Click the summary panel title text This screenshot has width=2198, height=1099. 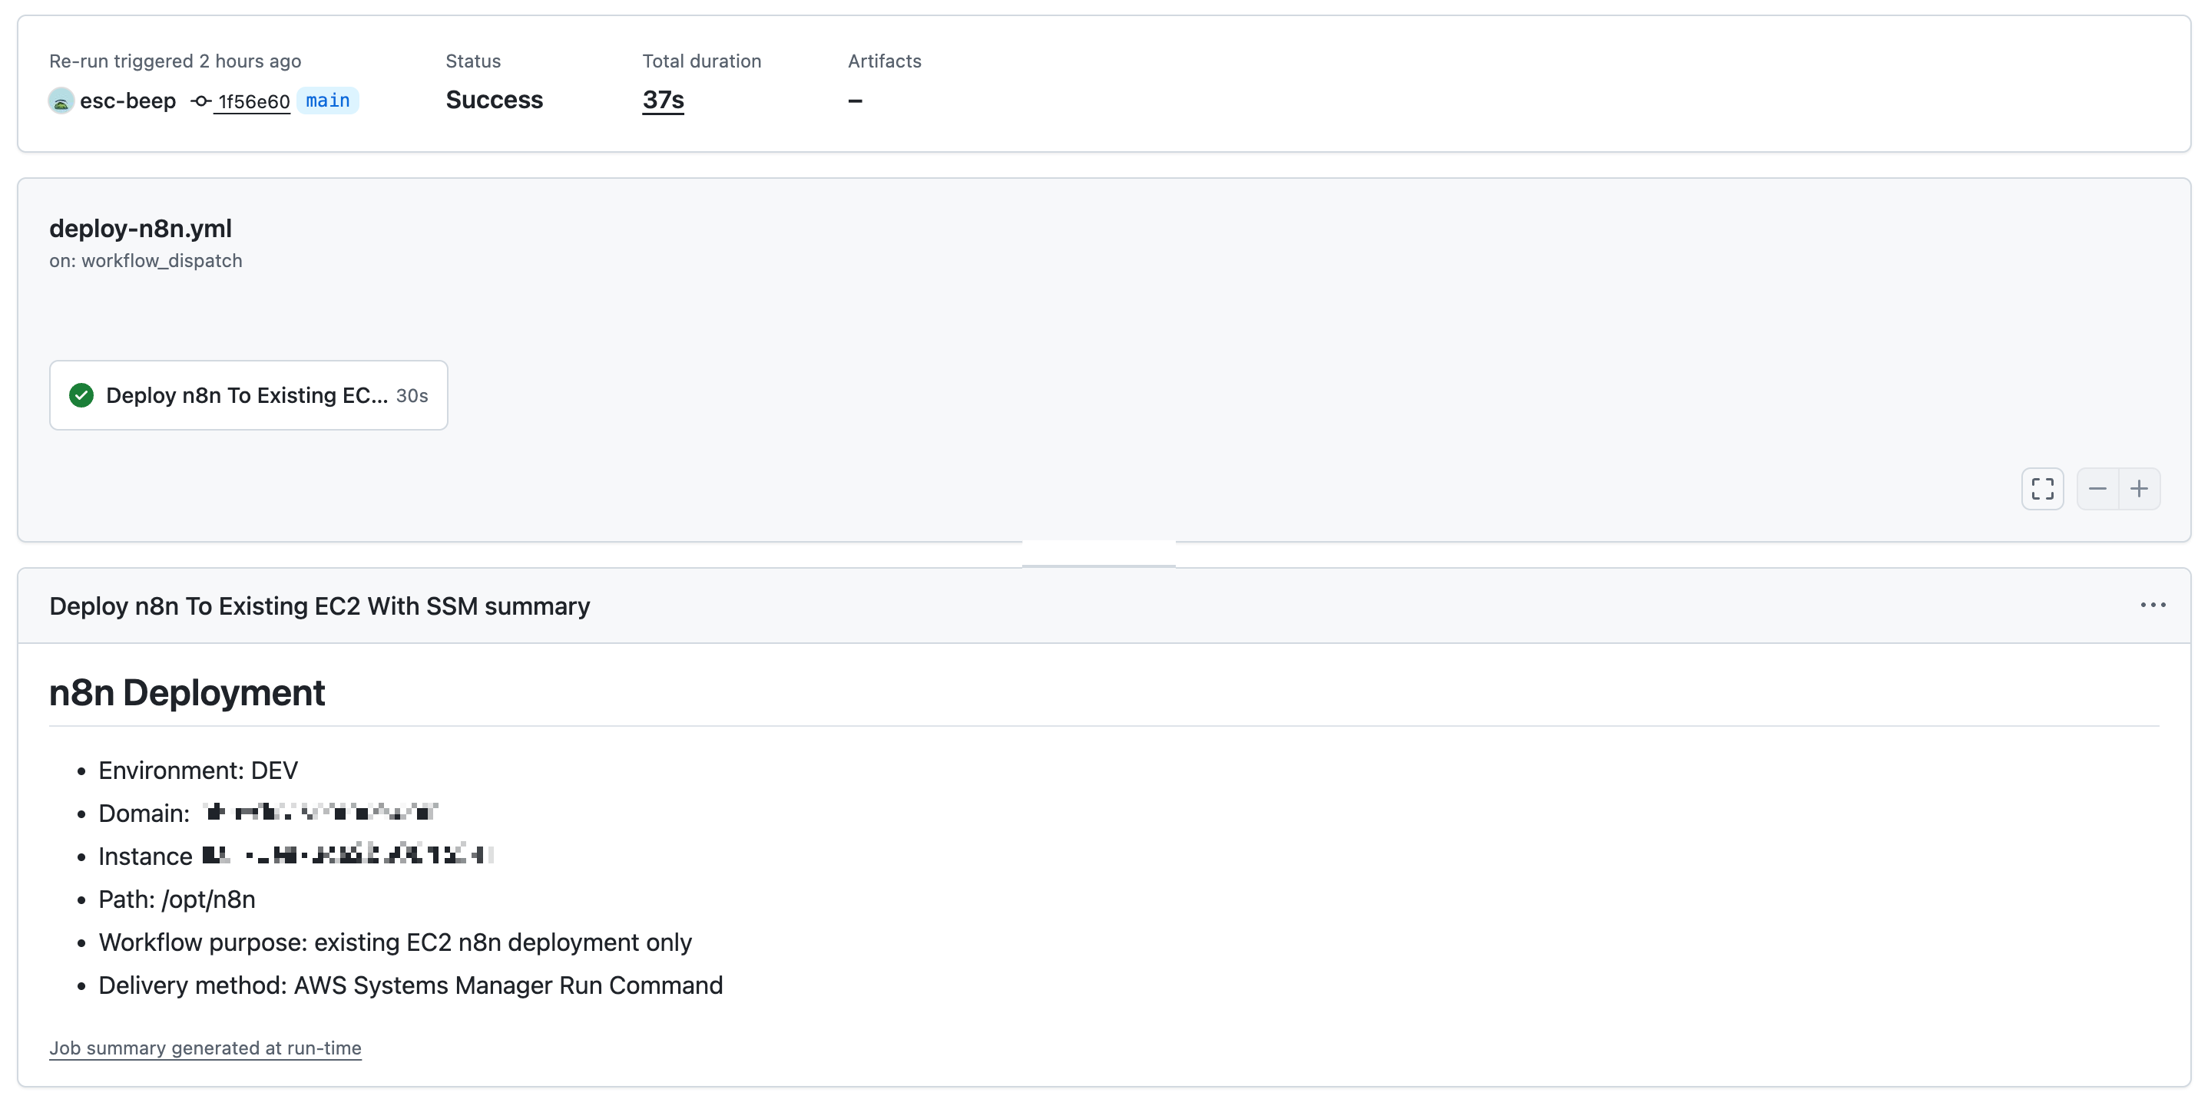[x=320, y=606]
